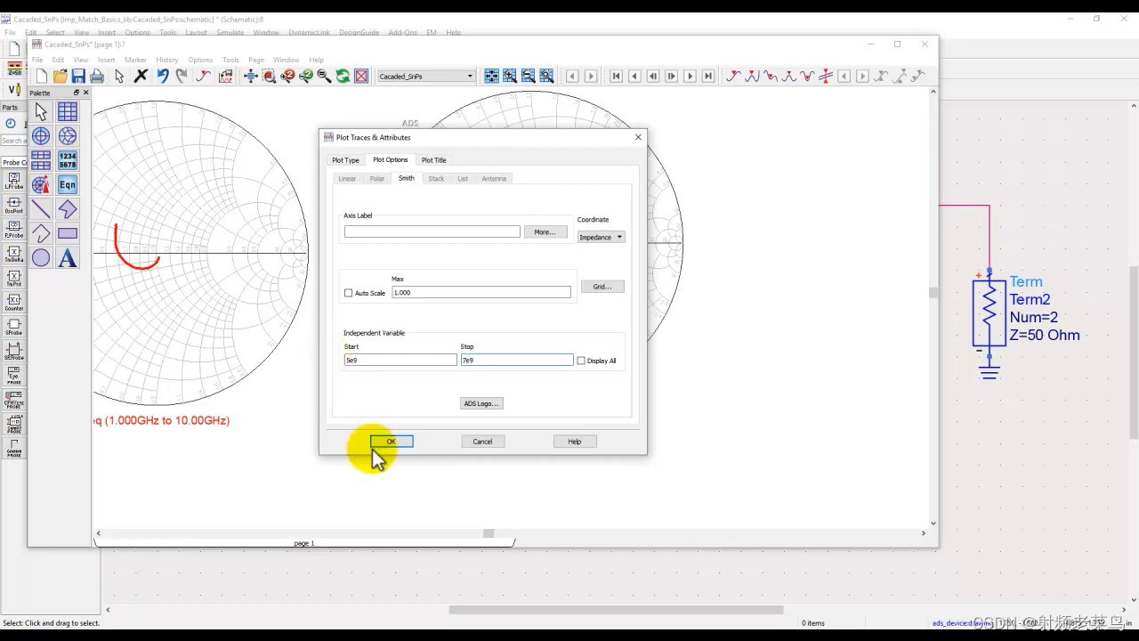
Task: Select the List (1234 5678) palette item
Action: click(x=68, y=160)
